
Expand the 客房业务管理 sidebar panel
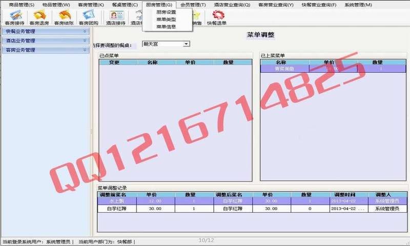85,50
